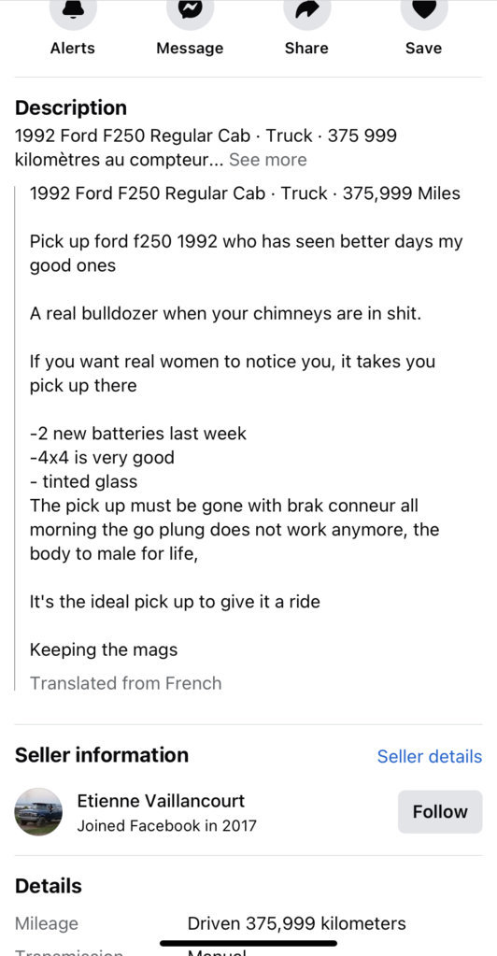Select the Description heading
Viewport: 497px width, 956px height.
click(71, 107)
